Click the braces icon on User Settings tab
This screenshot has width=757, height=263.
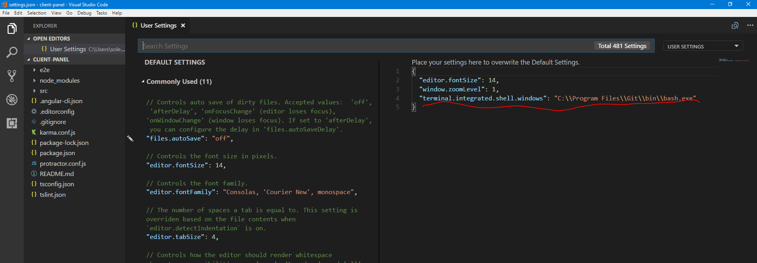point(135,25)
